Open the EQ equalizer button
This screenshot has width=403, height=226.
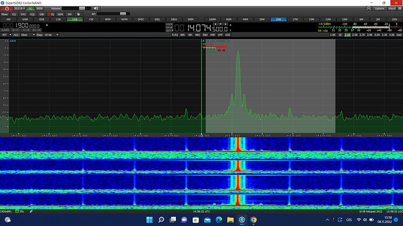click(x=14, y=15)
